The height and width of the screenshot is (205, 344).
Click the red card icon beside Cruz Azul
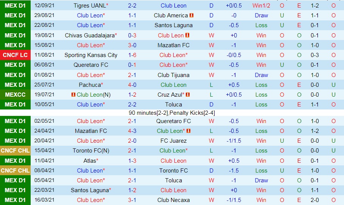tap(188, 94)
